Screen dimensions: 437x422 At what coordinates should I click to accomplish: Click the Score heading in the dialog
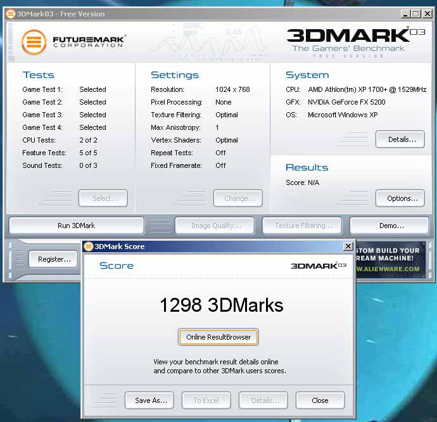click(117, 265)
